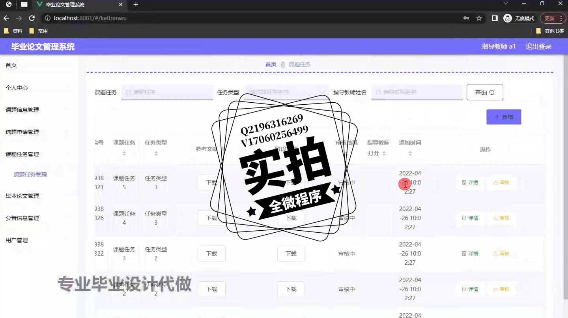Click the 课题任务 3 name cell
The width and height of the screenshot is (568, 318).
click(124, 254)
